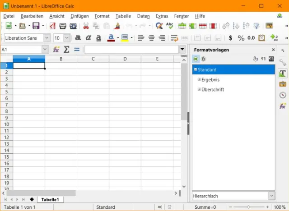The height and width of the screenshot is (211, 289).
Task: Select the Tabelle1 sheet tab
Action: [50, 199]
